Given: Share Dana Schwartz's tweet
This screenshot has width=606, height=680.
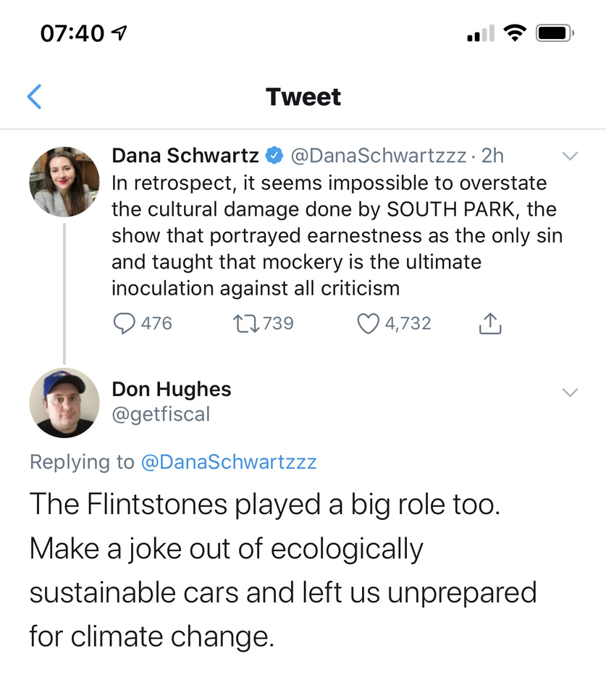Looking at the screenshot, I should [490, 324].
